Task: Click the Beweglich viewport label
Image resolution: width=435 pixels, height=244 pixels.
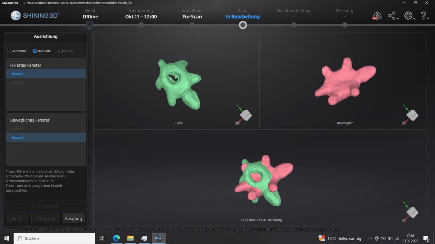Action: [x=345, y=123]
